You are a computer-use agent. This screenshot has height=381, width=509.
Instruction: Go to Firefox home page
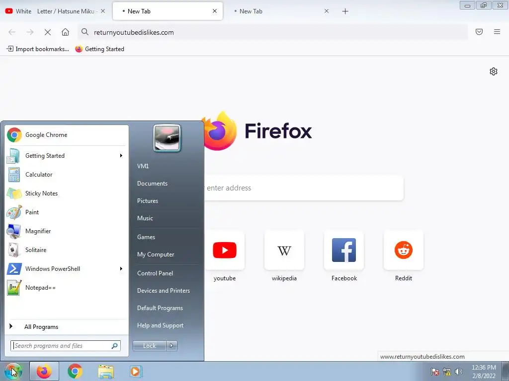point(65,32)
